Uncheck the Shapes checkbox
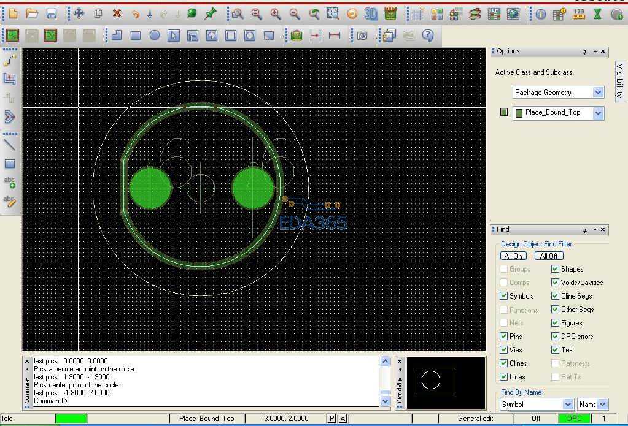The height and width of the screenshot is (426, 628). (555, 269)
